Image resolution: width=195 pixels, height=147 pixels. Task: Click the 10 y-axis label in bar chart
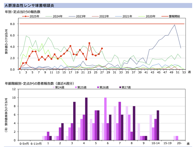coord(14,98)
